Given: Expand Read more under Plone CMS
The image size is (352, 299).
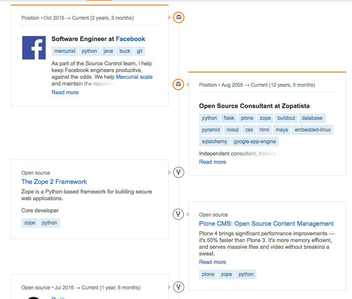Looking at the screenshot, I should point(212,262).
